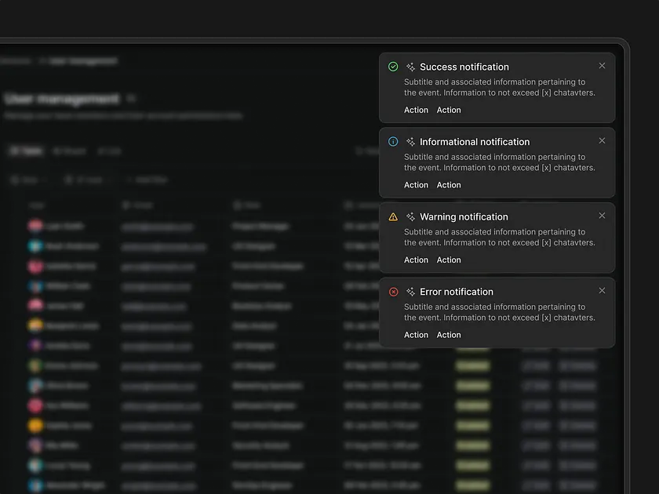Choose the right Action button in Error notification
Viewport: 659px width, 494px height.
click(x=449, y=335)
